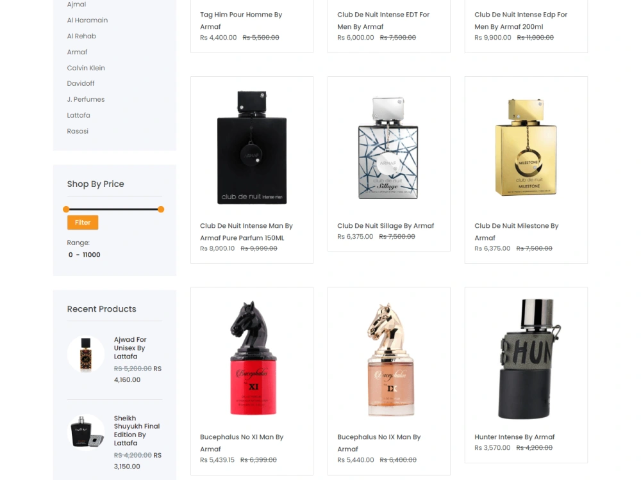Open the Sheikh Shuyukh Final Edition thumbnail
Image resolution: width=641 pixels, height=480 pixels.
(86, 433)
